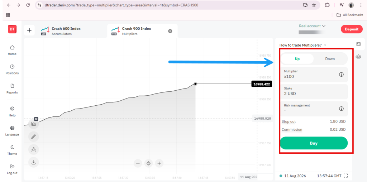The height and width of the screenshot is (182, 367).
Task: Click the Commission label
Action: (292, 130)
